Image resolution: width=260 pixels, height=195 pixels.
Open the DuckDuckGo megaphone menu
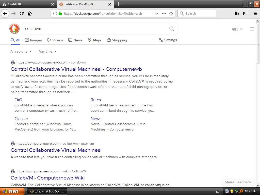coord(237,29)
